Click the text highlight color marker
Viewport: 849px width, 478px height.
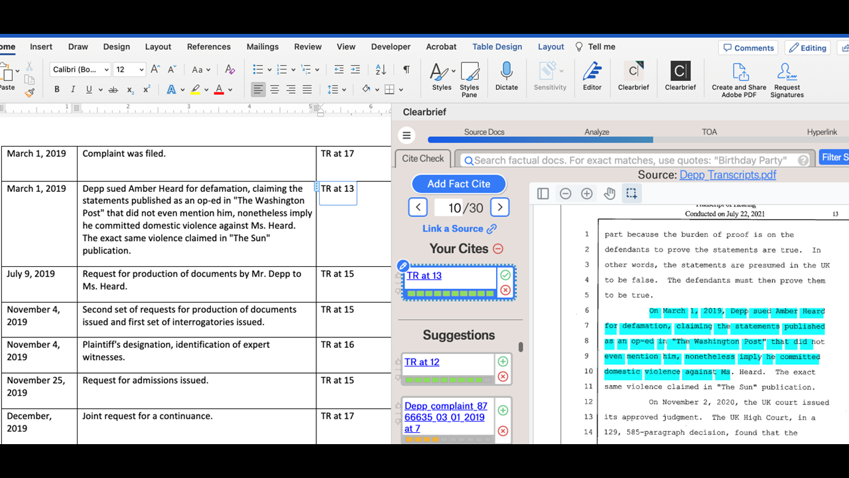tap(195, 90)
